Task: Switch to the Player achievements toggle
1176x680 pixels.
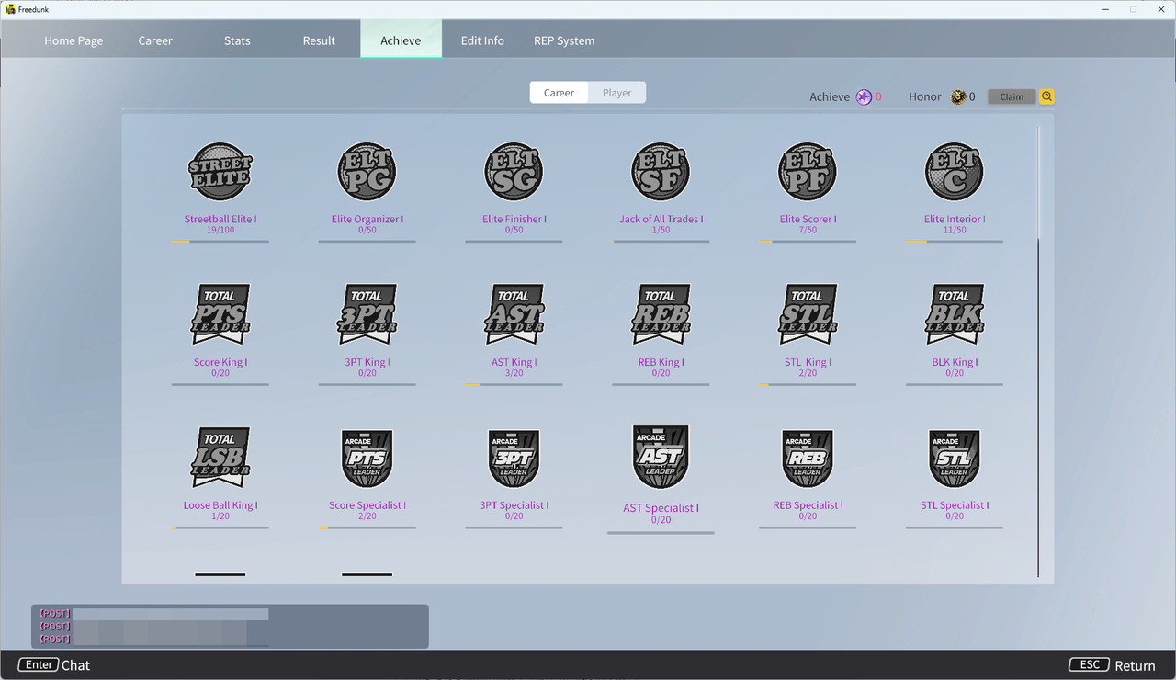Action: tap(617, 93)
